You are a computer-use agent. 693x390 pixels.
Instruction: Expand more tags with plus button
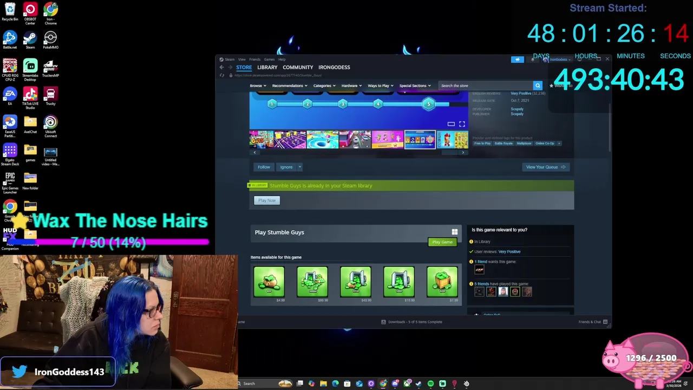pyautogui.click(x=559, y=144)
